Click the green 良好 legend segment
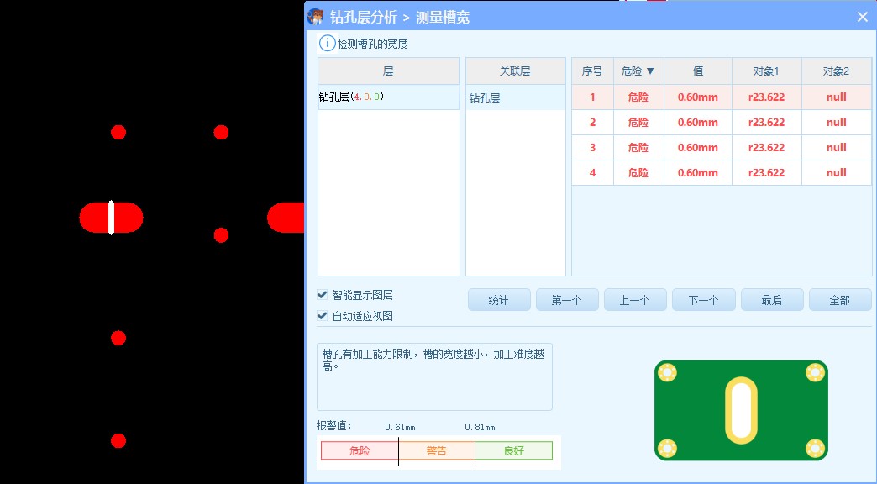 [x=513, y=451]
